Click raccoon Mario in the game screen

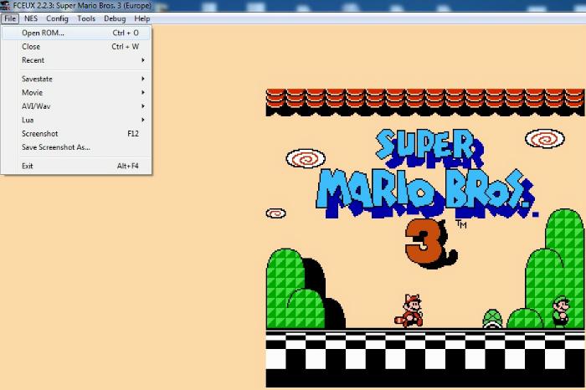409,310
